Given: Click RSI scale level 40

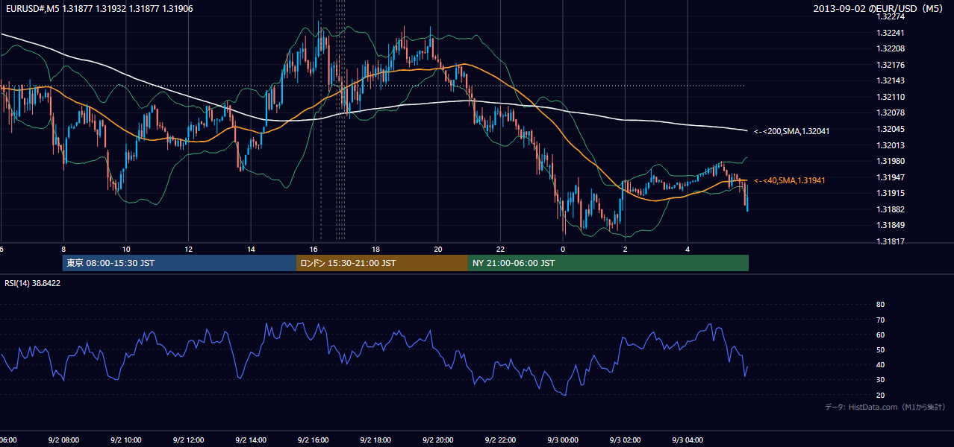Looking at the screenshot, I should [880, 364].
